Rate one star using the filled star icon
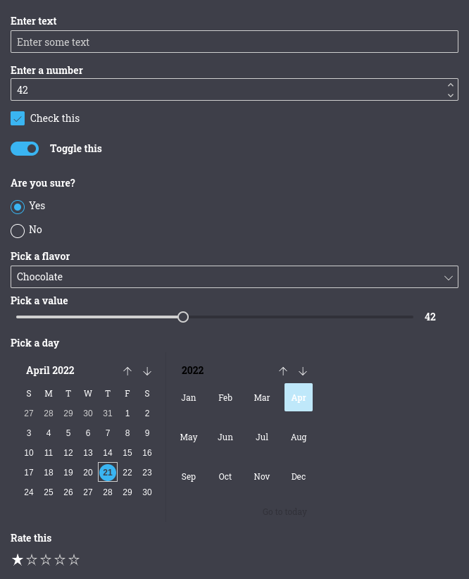The image size is (469, 579). click(18, 559)
